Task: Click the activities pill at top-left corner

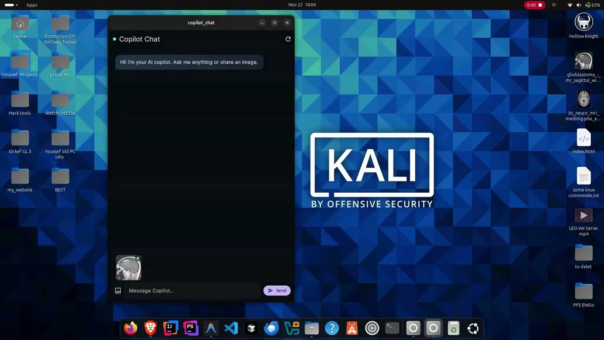Action: [11, 5]
